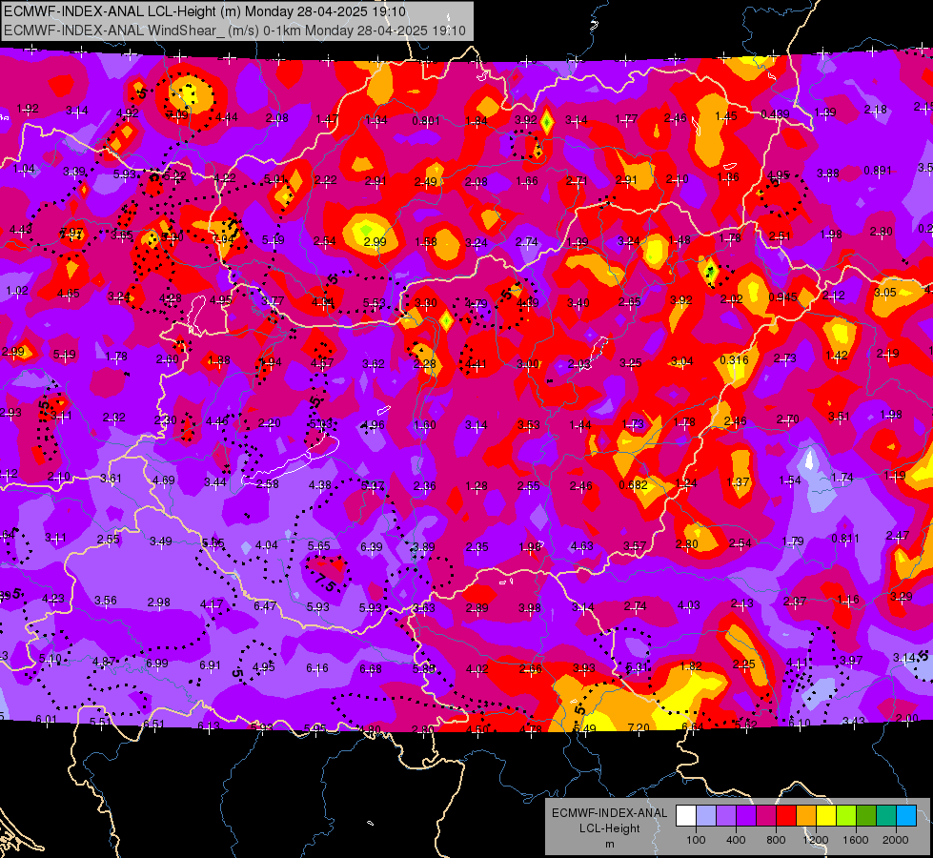Click the wind shear value 7.09

pos(177,114)
